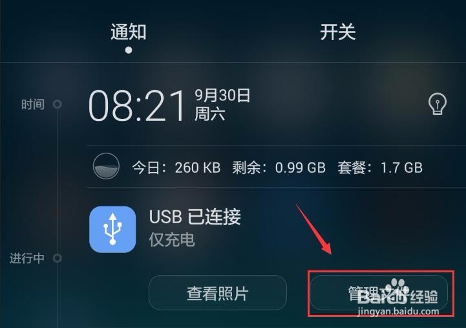The width and height of the screenshot is (466, 328).
Task: Tap the 仅充电 charging mode text
Action: pos(172,239)
